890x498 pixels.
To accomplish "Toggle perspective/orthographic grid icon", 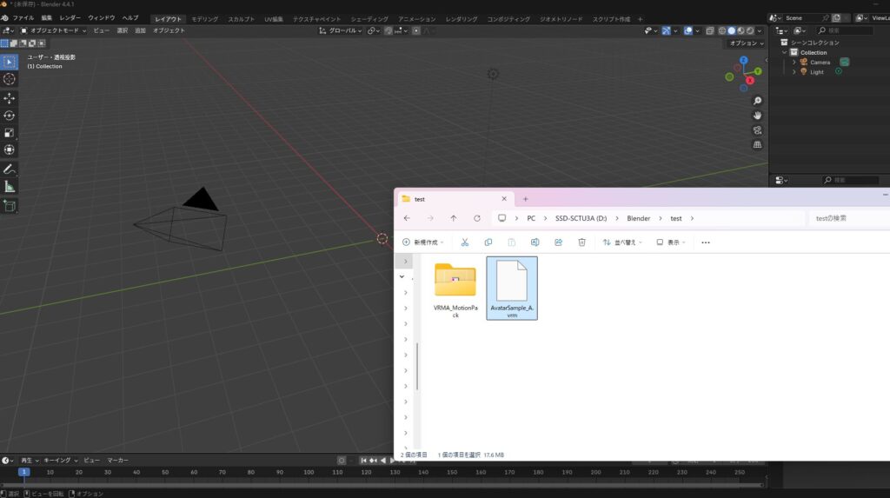I will point(757,144).
